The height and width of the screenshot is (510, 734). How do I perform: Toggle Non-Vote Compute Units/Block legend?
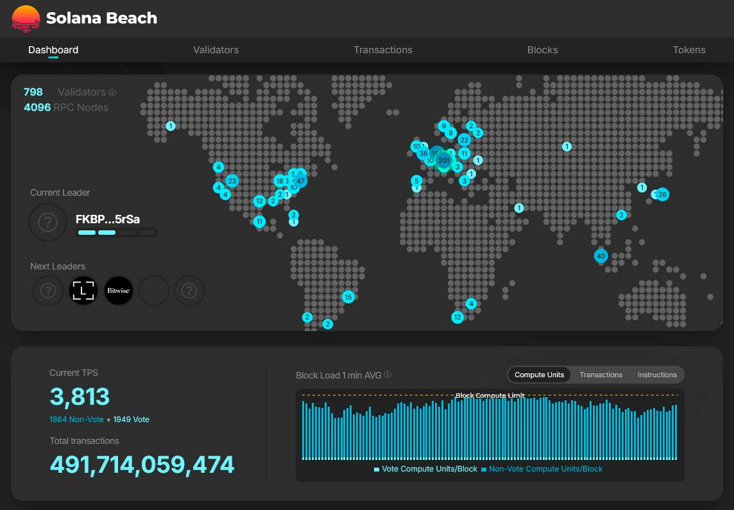542,469
